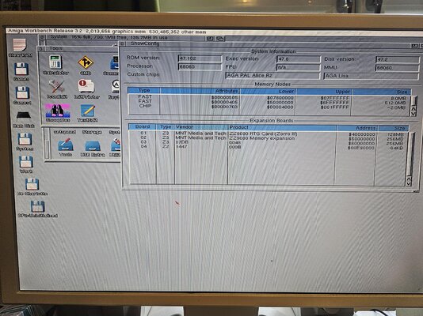423x316 pixels.
Task: Click the ShowConfig window sizing gadget
Action: click(416, 190)
